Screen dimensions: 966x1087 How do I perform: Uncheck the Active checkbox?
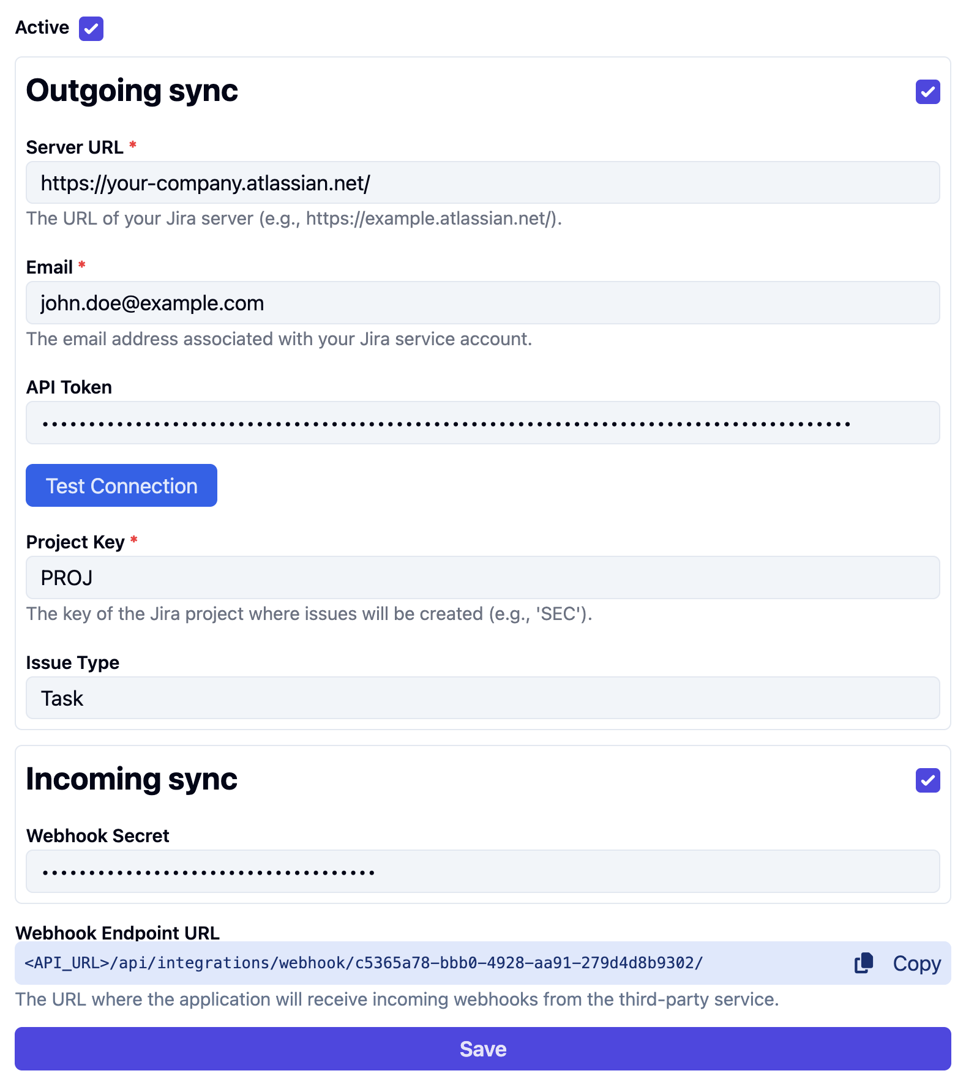(x=91, y=29)
